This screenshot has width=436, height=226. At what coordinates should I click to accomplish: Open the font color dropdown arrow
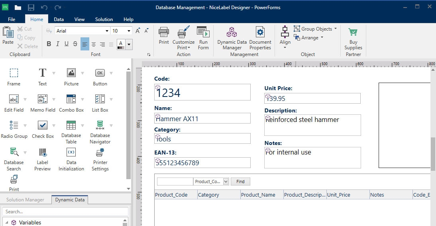click(x=129, y=44)
